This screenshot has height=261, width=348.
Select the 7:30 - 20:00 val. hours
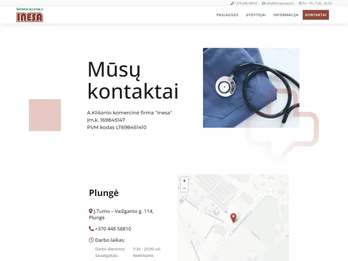click(147, 249)
